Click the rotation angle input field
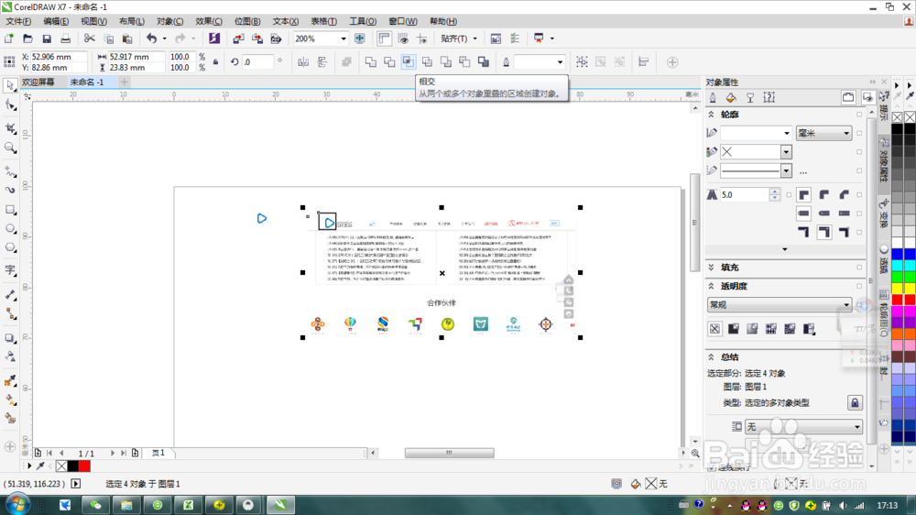The image size is (916, 515). coord(257,62)
